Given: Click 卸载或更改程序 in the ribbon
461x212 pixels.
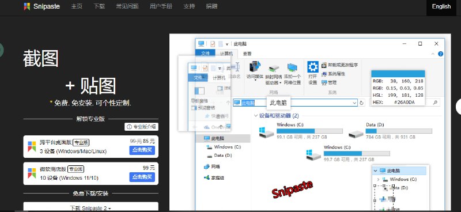Looking at the screenshot, I should 339,65.
